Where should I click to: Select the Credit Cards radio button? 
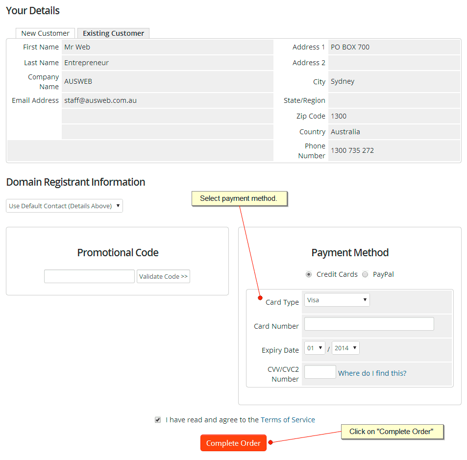[309, 274]
